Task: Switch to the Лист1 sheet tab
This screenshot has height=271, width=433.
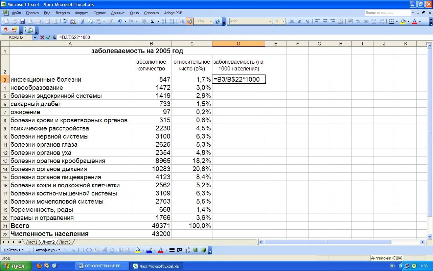Action: tap(31, 242)
